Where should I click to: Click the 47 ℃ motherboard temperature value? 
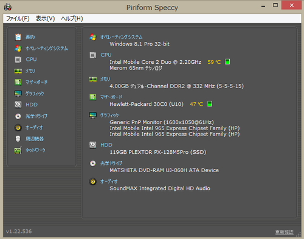(x=196, y=104)
